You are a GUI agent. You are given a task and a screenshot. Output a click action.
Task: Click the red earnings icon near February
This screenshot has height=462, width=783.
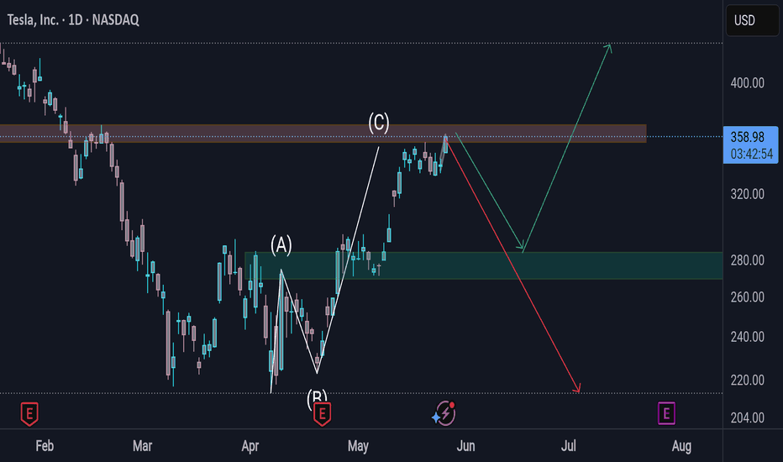29,413
